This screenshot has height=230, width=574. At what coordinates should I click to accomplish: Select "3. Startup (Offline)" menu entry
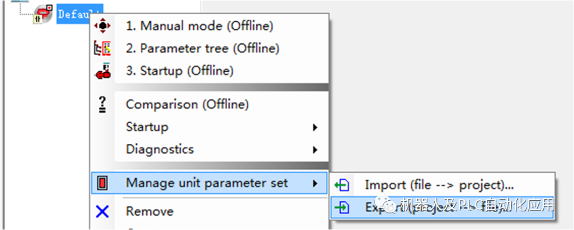point(179,71)
